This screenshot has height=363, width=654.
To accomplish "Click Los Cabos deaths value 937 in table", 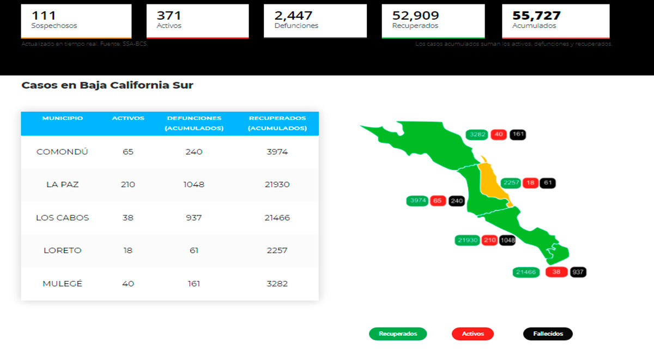I will tap(194, 217).
